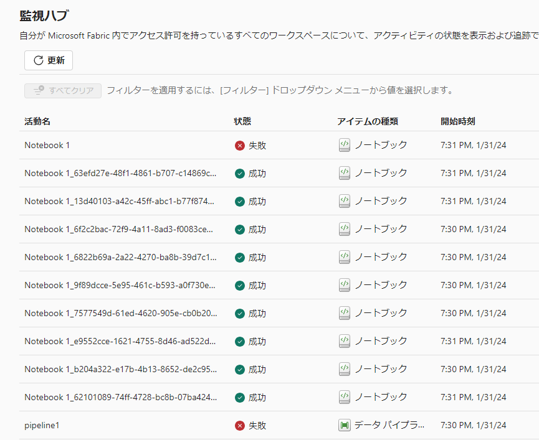Open activity Notebook 1_62101089-74ff-4728
The width and height of the screenshot is (539, 440).
point(121,397)
